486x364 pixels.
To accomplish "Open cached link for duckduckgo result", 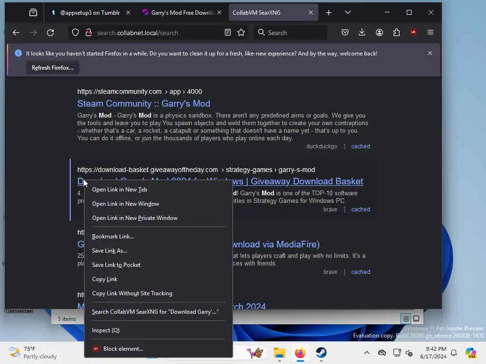I will pos(361,146).
